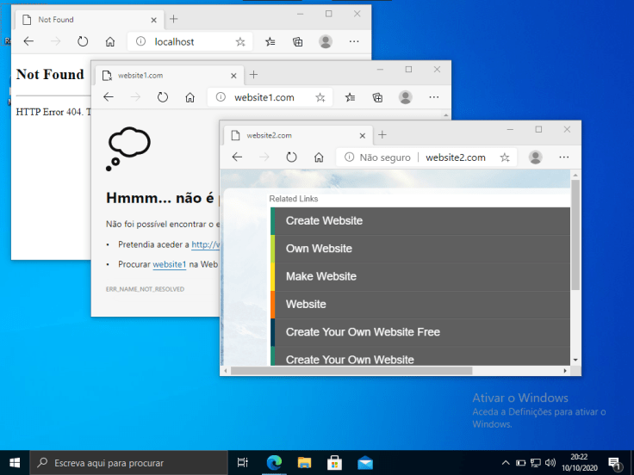
Task: Open Task View on the taskbar
Action: tap(243, 463)
